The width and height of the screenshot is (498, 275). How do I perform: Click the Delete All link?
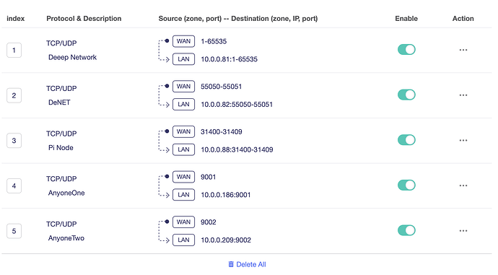coord(247,264)
